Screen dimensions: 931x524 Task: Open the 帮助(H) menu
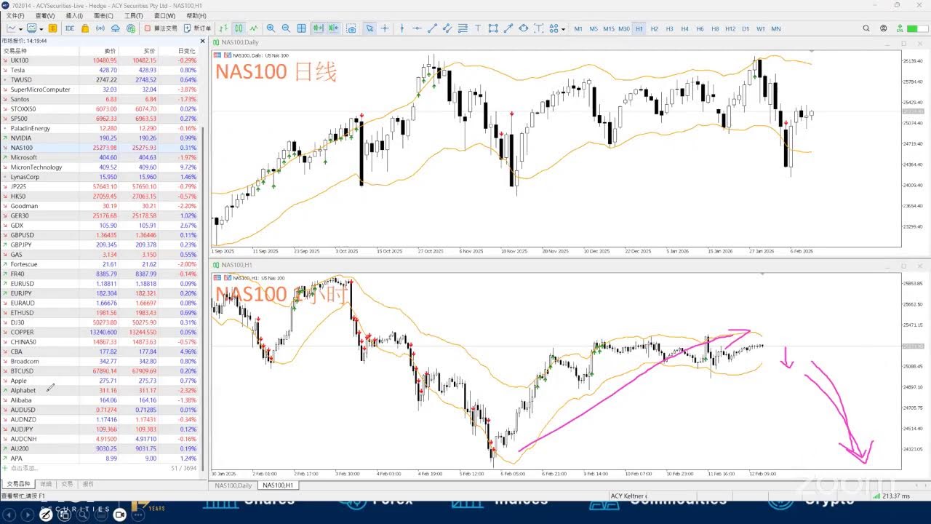[196, 15]
